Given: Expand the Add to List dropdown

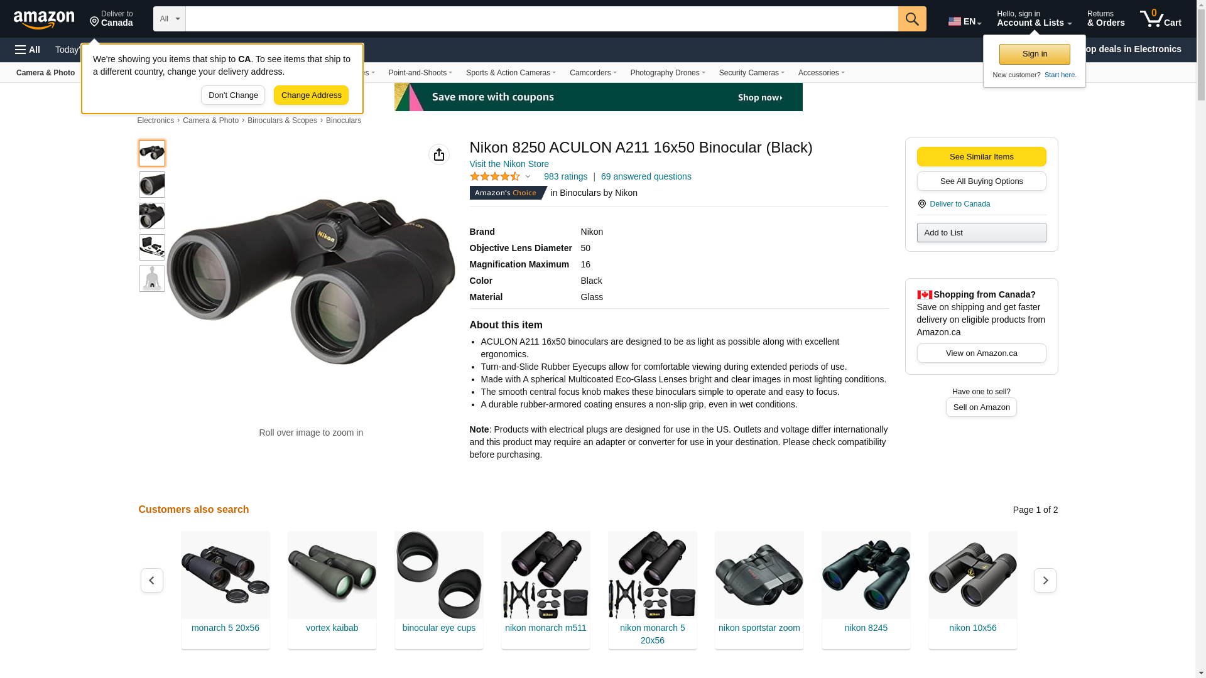Looking at the screenshot, I should tap(981, 233).
